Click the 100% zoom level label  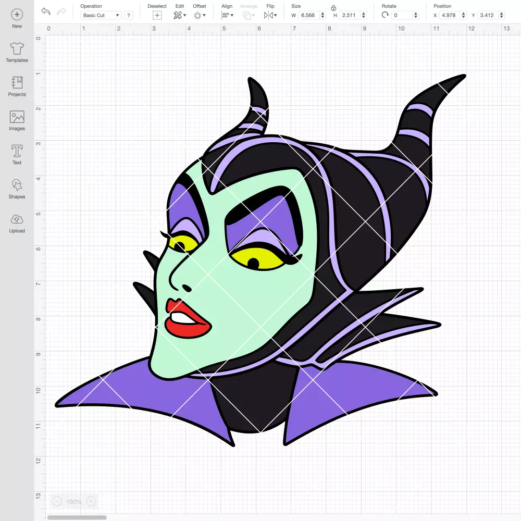(x=74, y=502)
